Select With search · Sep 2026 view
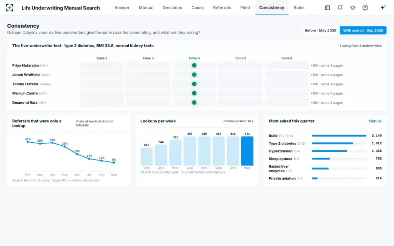Screen dimensions: 394x246 (x=363, y=31)
